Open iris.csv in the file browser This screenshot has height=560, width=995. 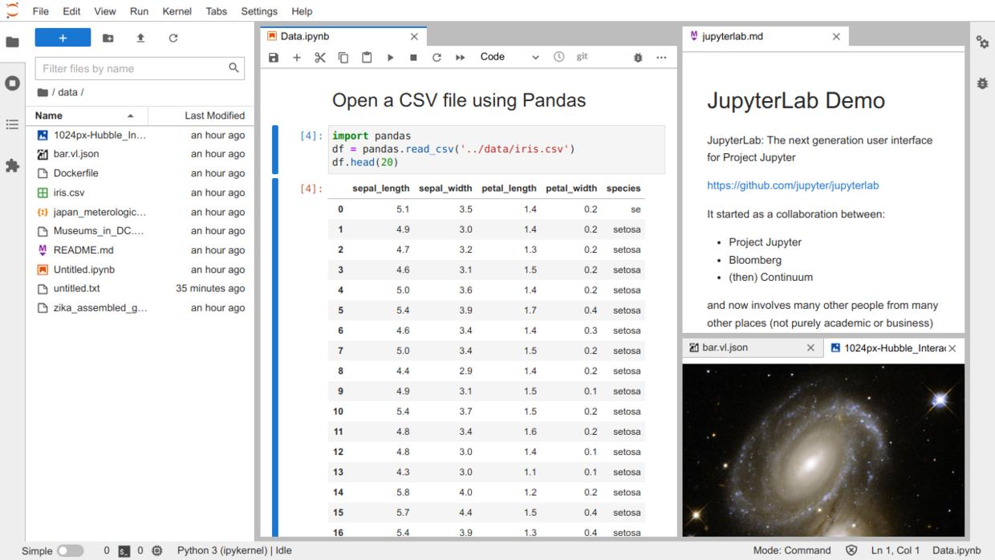click(69, 193)
